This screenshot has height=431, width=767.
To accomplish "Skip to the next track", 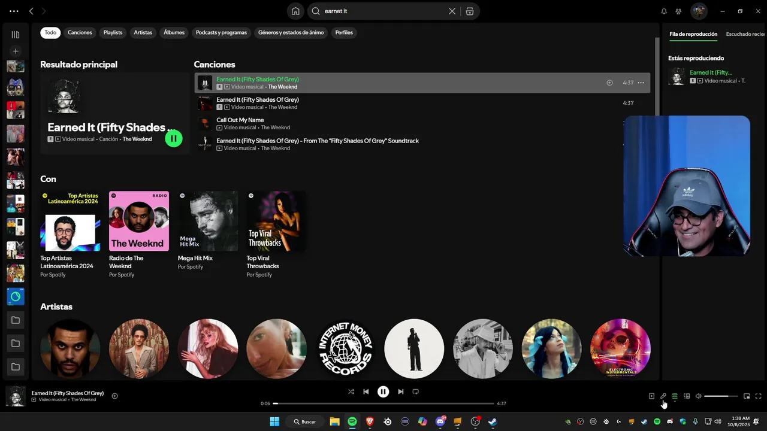I will tap(401, 391).
